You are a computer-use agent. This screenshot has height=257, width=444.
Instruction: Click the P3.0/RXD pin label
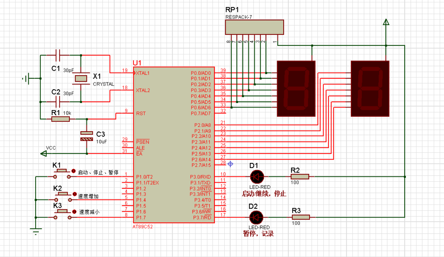(201, 177)
